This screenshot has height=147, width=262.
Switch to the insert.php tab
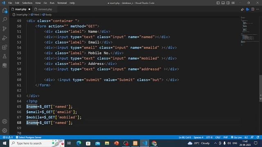[x=21, y=9]
